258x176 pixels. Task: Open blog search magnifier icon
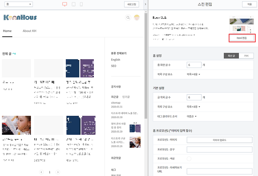pyautogui.click(x=128, y=17)
